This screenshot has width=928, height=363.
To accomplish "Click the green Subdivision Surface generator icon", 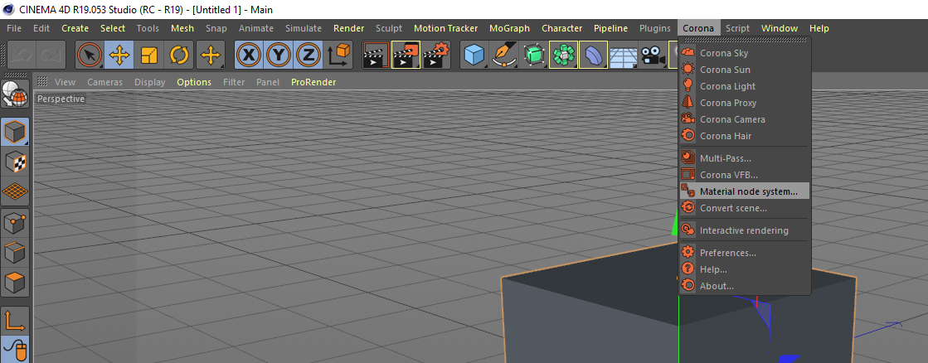I will 534,56.
